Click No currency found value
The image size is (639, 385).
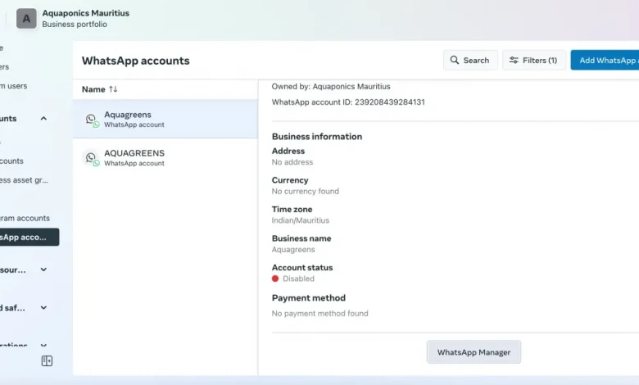click(306, 191)
